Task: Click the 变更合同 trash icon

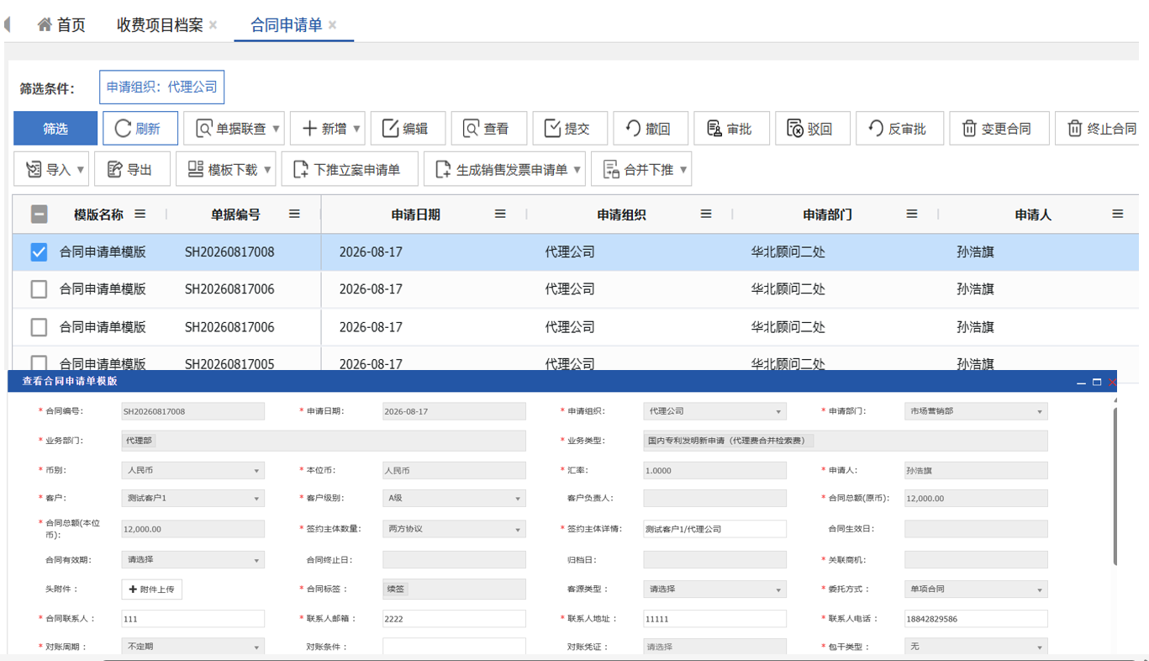Action: click(968, 129)
